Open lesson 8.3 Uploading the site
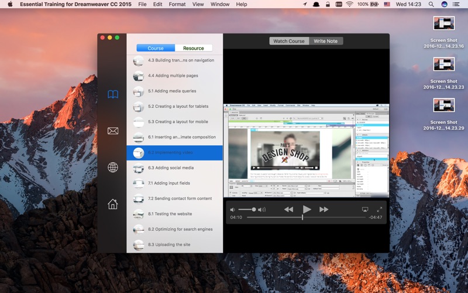Screen dimensions: 468x293 174,244
